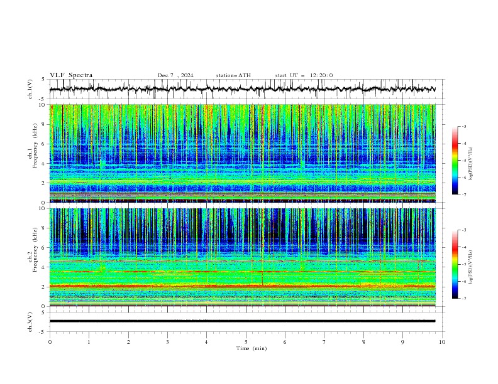Click the ch.1 spectrogram color scale bar
This screenshot has height=384, width=498.
click(x=455, y=161)
